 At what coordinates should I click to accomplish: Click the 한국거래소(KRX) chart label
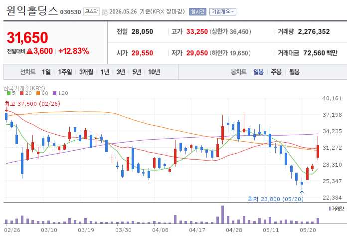point(24,88)
